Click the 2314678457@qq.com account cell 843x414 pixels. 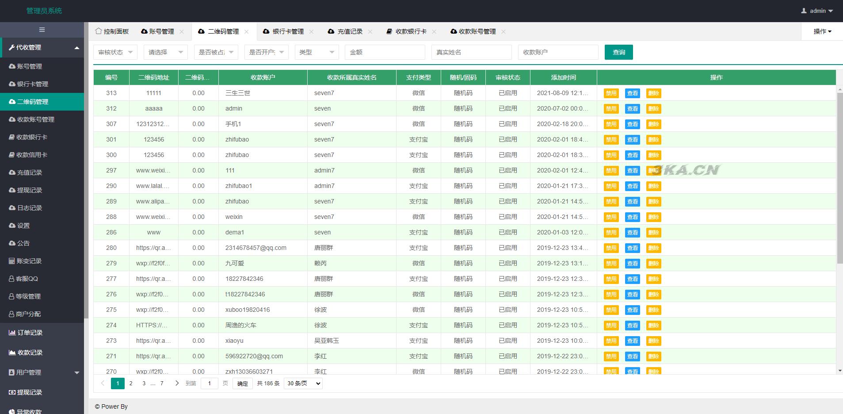pyautogui.click(x=263, y=248)
